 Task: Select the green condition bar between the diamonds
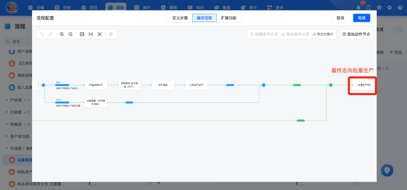[x=297, y=85]
